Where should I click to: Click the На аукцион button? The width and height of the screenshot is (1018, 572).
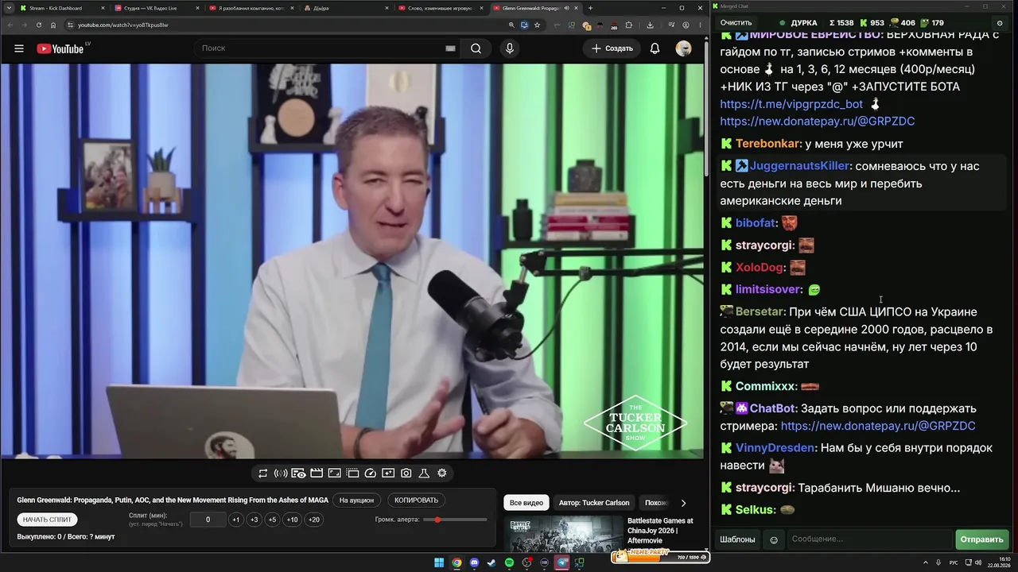pyautogui.click(x=356, y=500)
